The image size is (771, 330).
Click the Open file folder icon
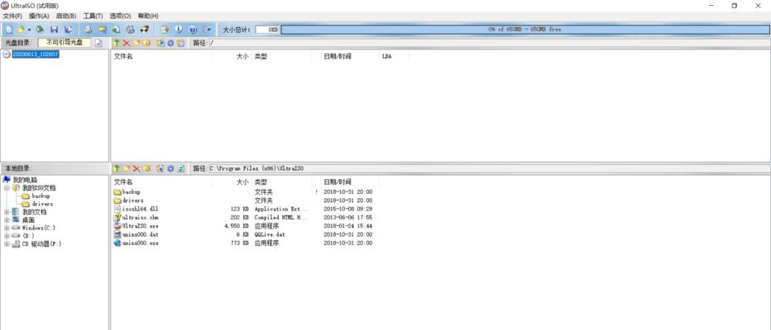coord(22,30)
